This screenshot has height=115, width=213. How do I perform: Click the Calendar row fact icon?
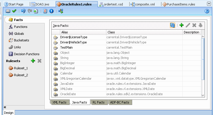coord(56,73)
